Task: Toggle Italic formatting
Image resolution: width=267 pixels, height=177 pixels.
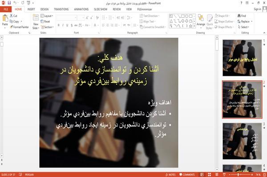Action: tap(63, 25)
